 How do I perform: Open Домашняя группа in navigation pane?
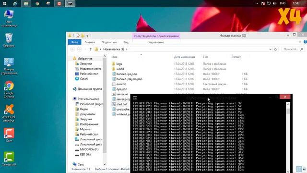pyautogui.click(x=90, y=89)
